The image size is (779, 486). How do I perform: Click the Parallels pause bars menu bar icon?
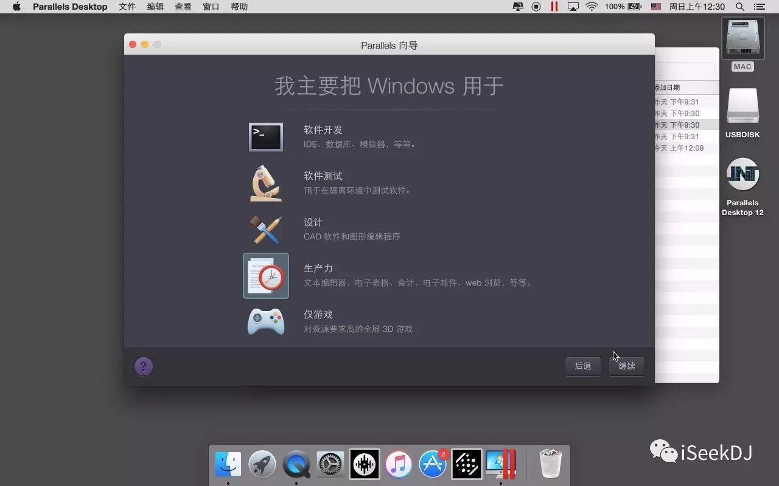pyautogui.click(x=554, y=7)
